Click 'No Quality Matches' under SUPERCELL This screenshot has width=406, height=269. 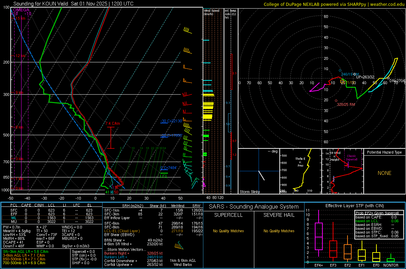coord(228,231)
